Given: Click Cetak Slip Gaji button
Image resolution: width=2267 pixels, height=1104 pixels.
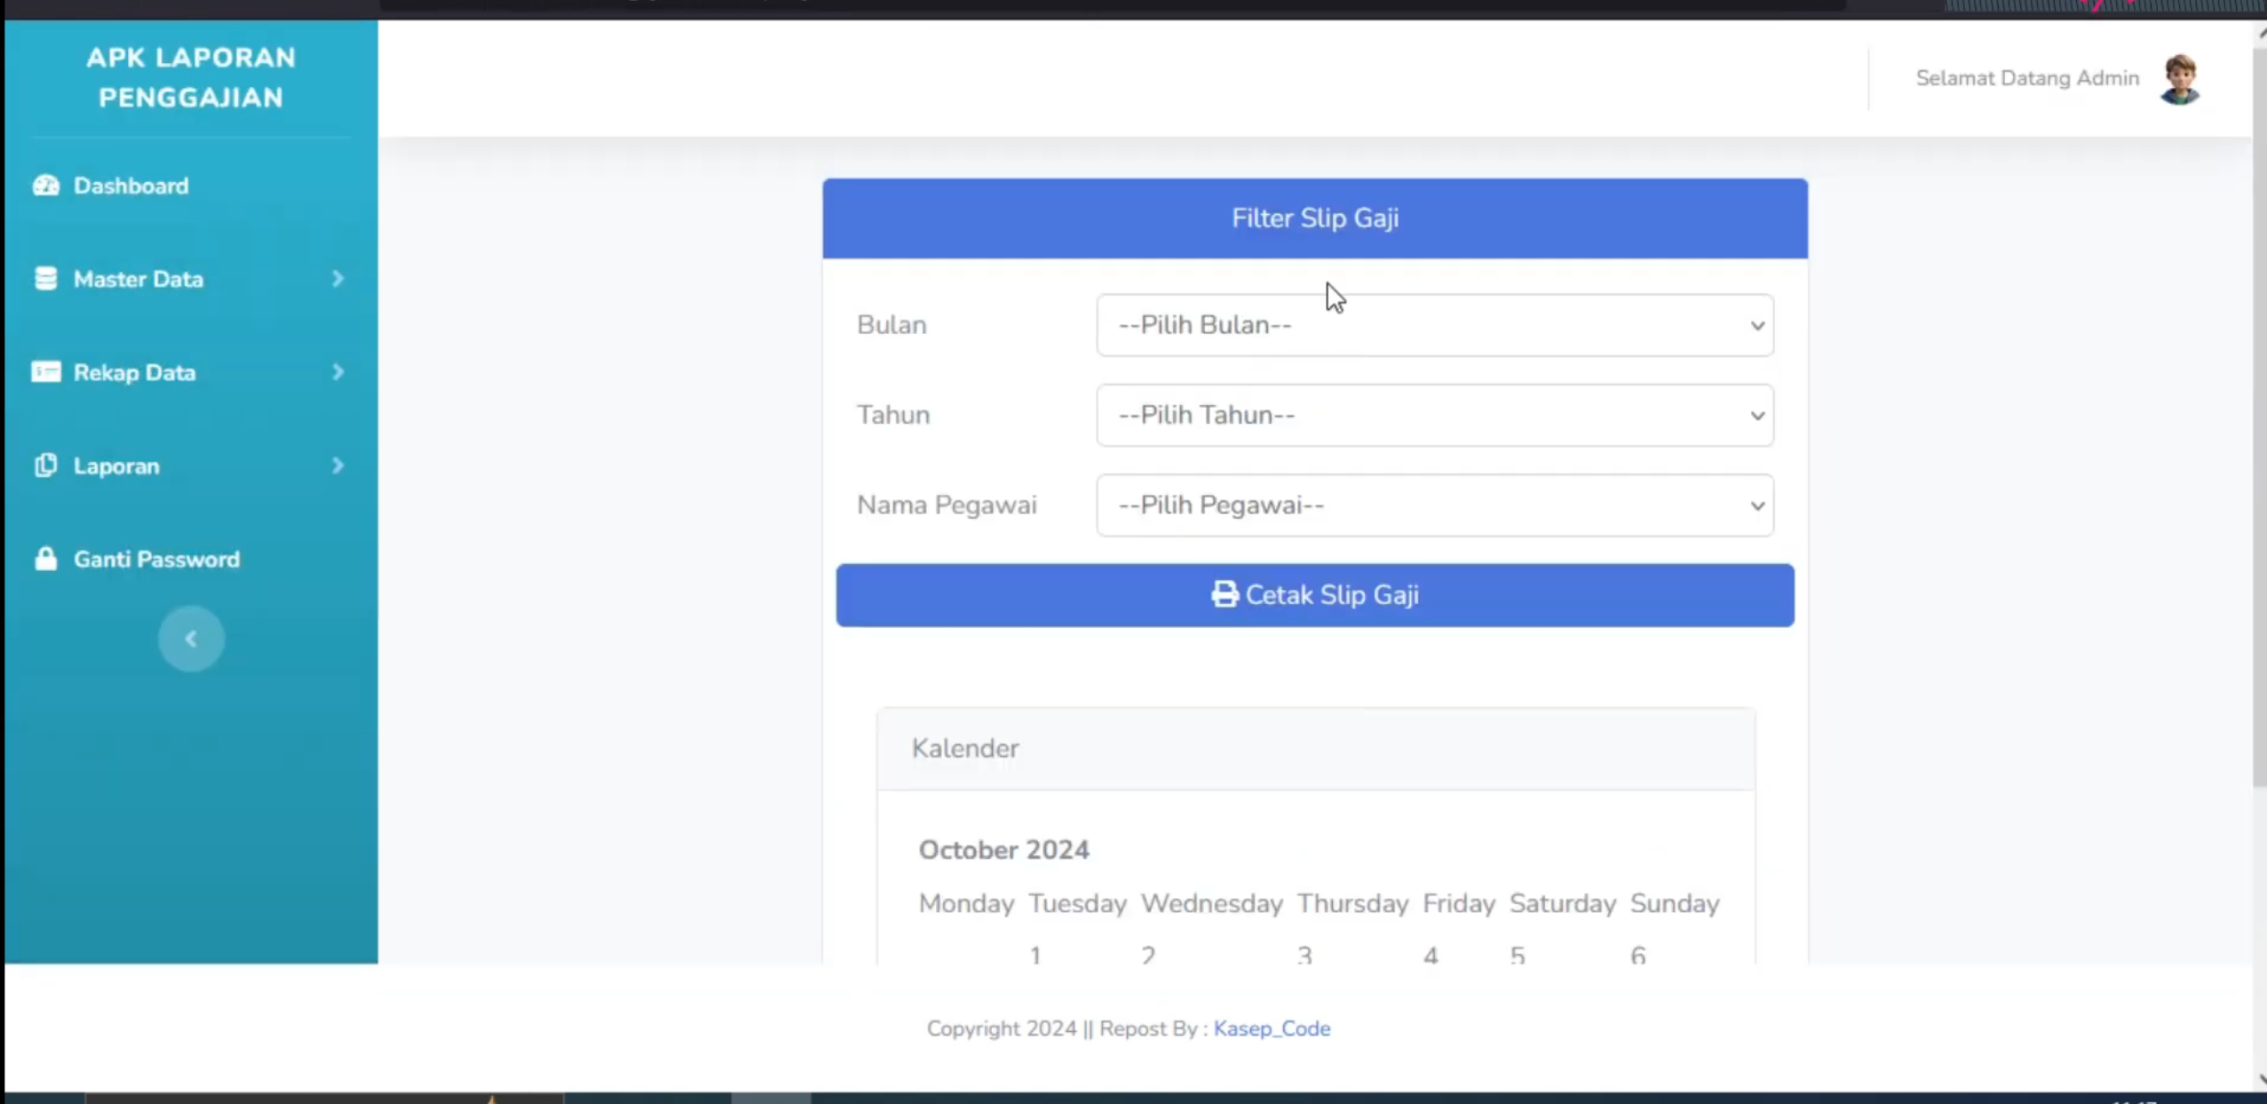Looking at the screenshot, I should tap(1315, 595).
